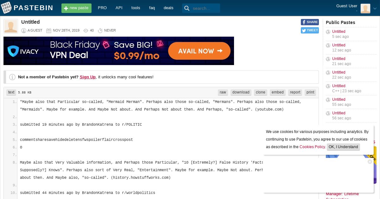Click the globe icon beside first Untitled paste

[328, 32]
